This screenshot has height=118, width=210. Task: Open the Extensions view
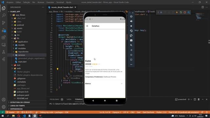(4, 37)
